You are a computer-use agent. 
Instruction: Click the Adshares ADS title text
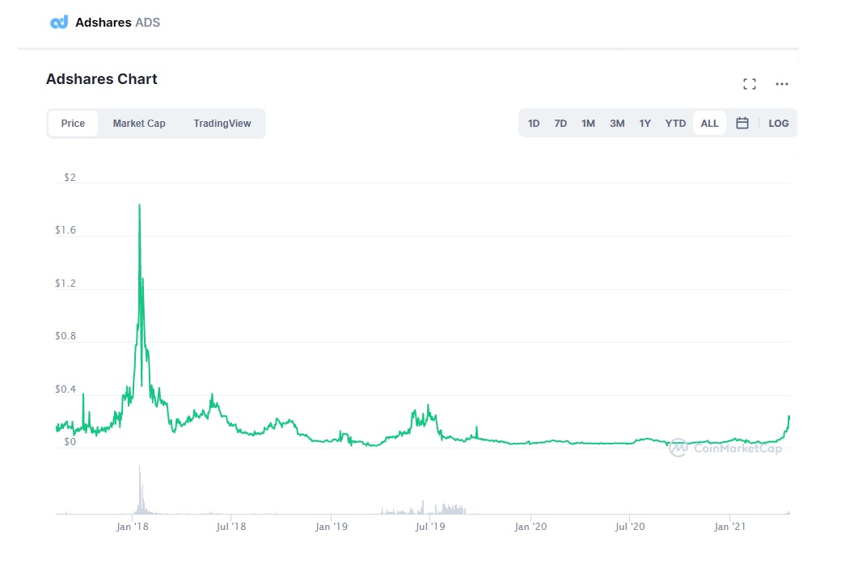(x=117, y=23)
